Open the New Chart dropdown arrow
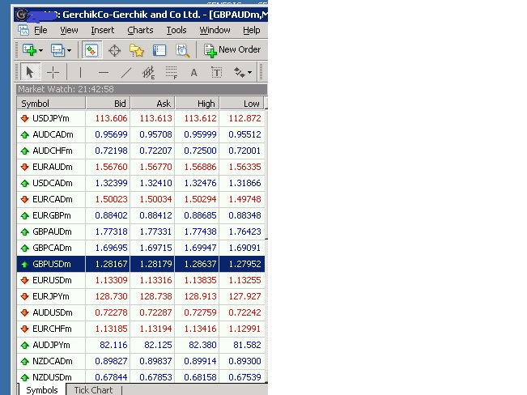This screenshot has width=527, height=395. point(40,50)
